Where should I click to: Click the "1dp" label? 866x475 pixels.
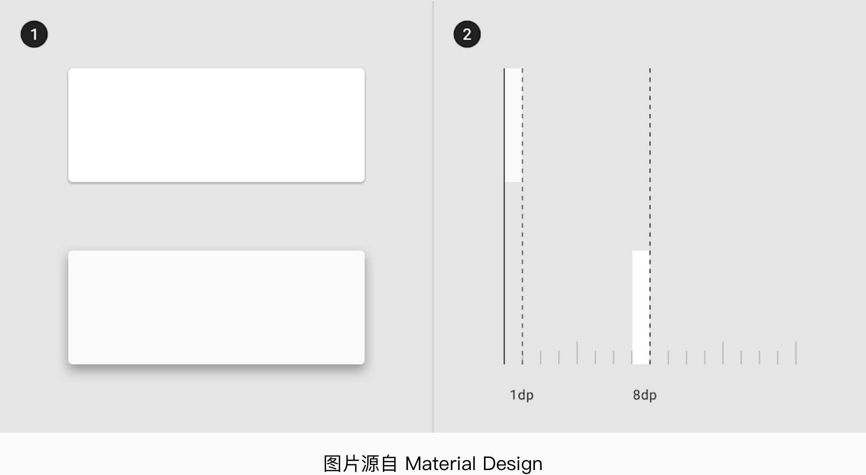pos(521,395)
